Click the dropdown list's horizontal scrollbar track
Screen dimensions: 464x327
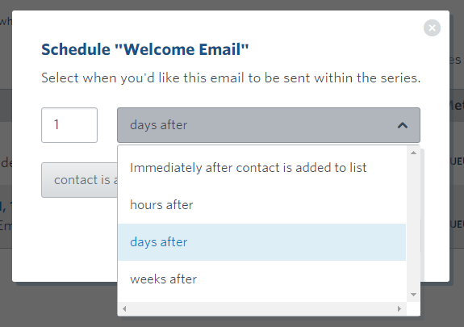coord(262,309)
